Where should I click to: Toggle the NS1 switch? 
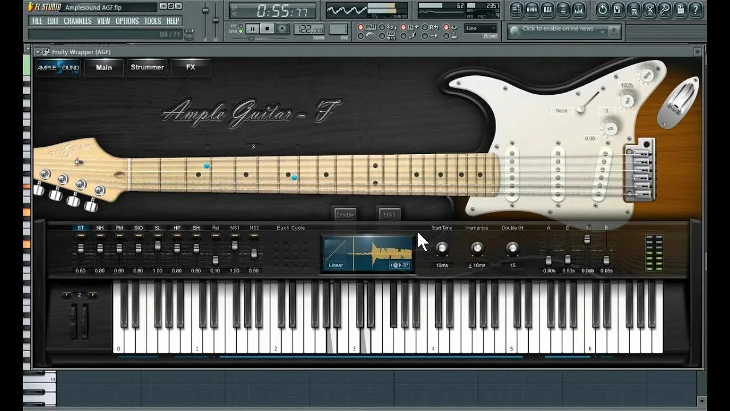point(234,235)
